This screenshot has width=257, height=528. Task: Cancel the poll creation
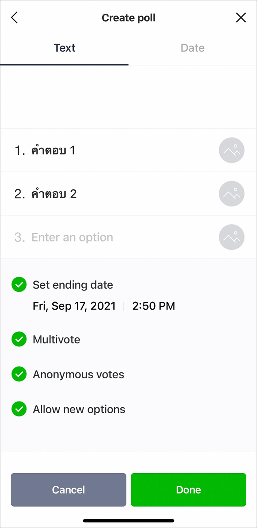click(68, 489)
